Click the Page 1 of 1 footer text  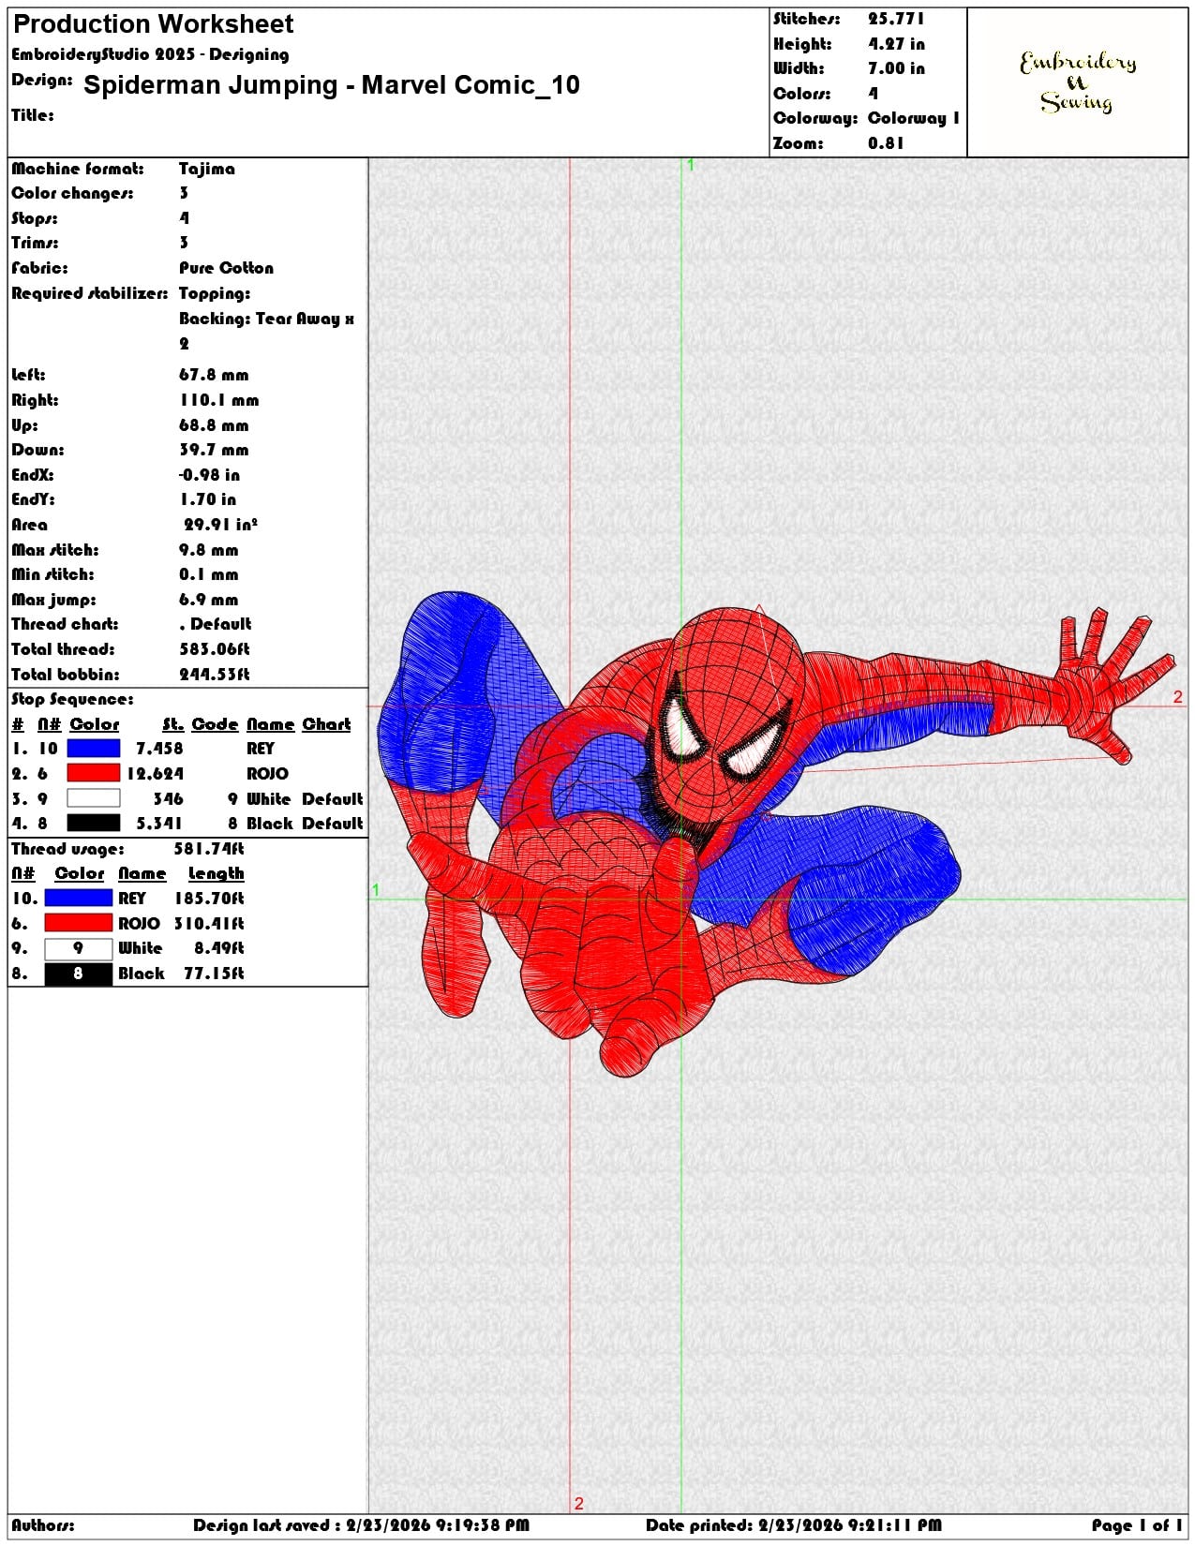point(1137,1525)
